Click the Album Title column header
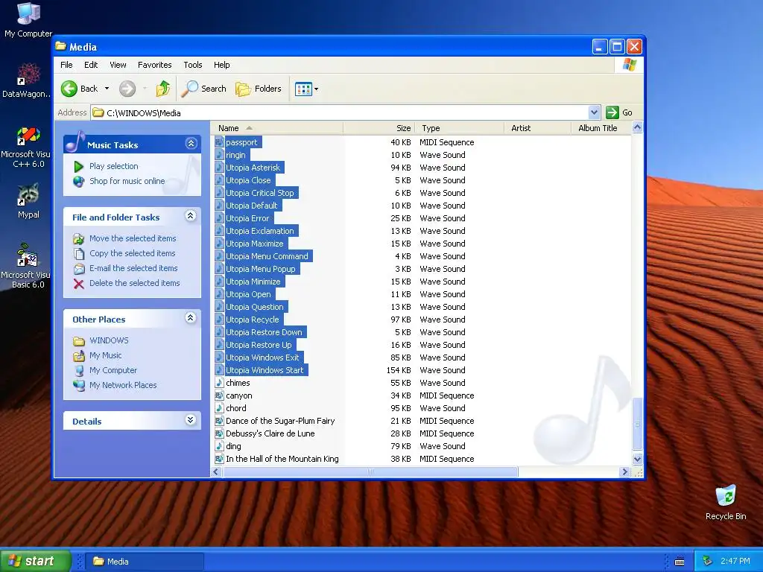The width and height of the screenshot is (763, 572). click(x=601, y=128)
